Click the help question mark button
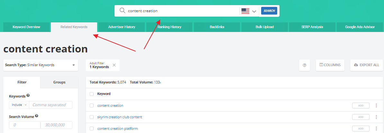The image size is (384, 133). pos(305,65)
